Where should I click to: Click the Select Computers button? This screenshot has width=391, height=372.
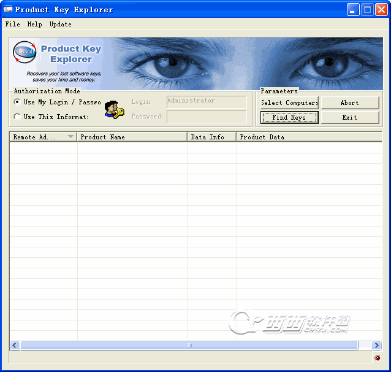[x=289, y=103]
